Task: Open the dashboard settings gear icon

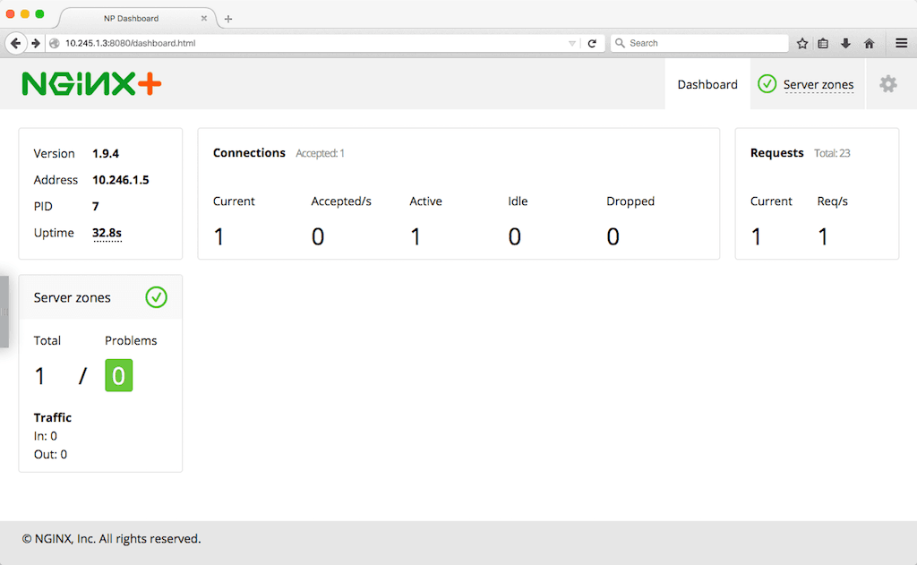Action: [887, 83]
